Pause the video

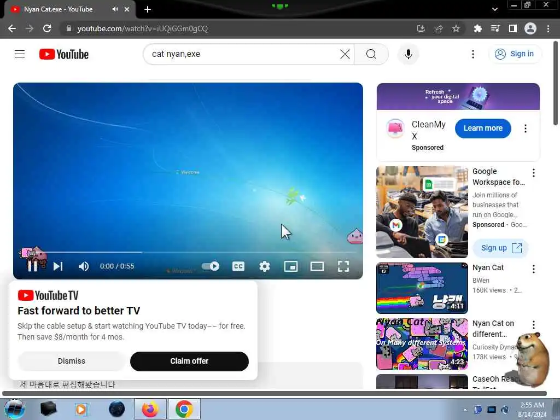32,266
